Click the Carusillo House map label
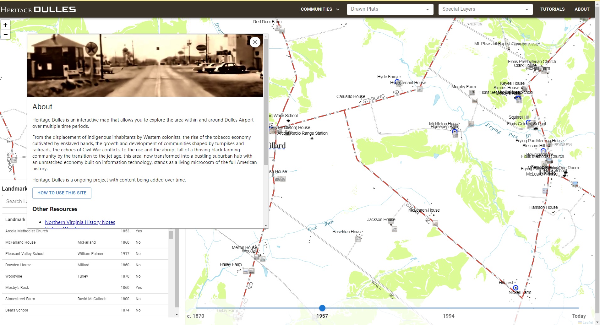The image size is (600, 325). coord(351,96)
